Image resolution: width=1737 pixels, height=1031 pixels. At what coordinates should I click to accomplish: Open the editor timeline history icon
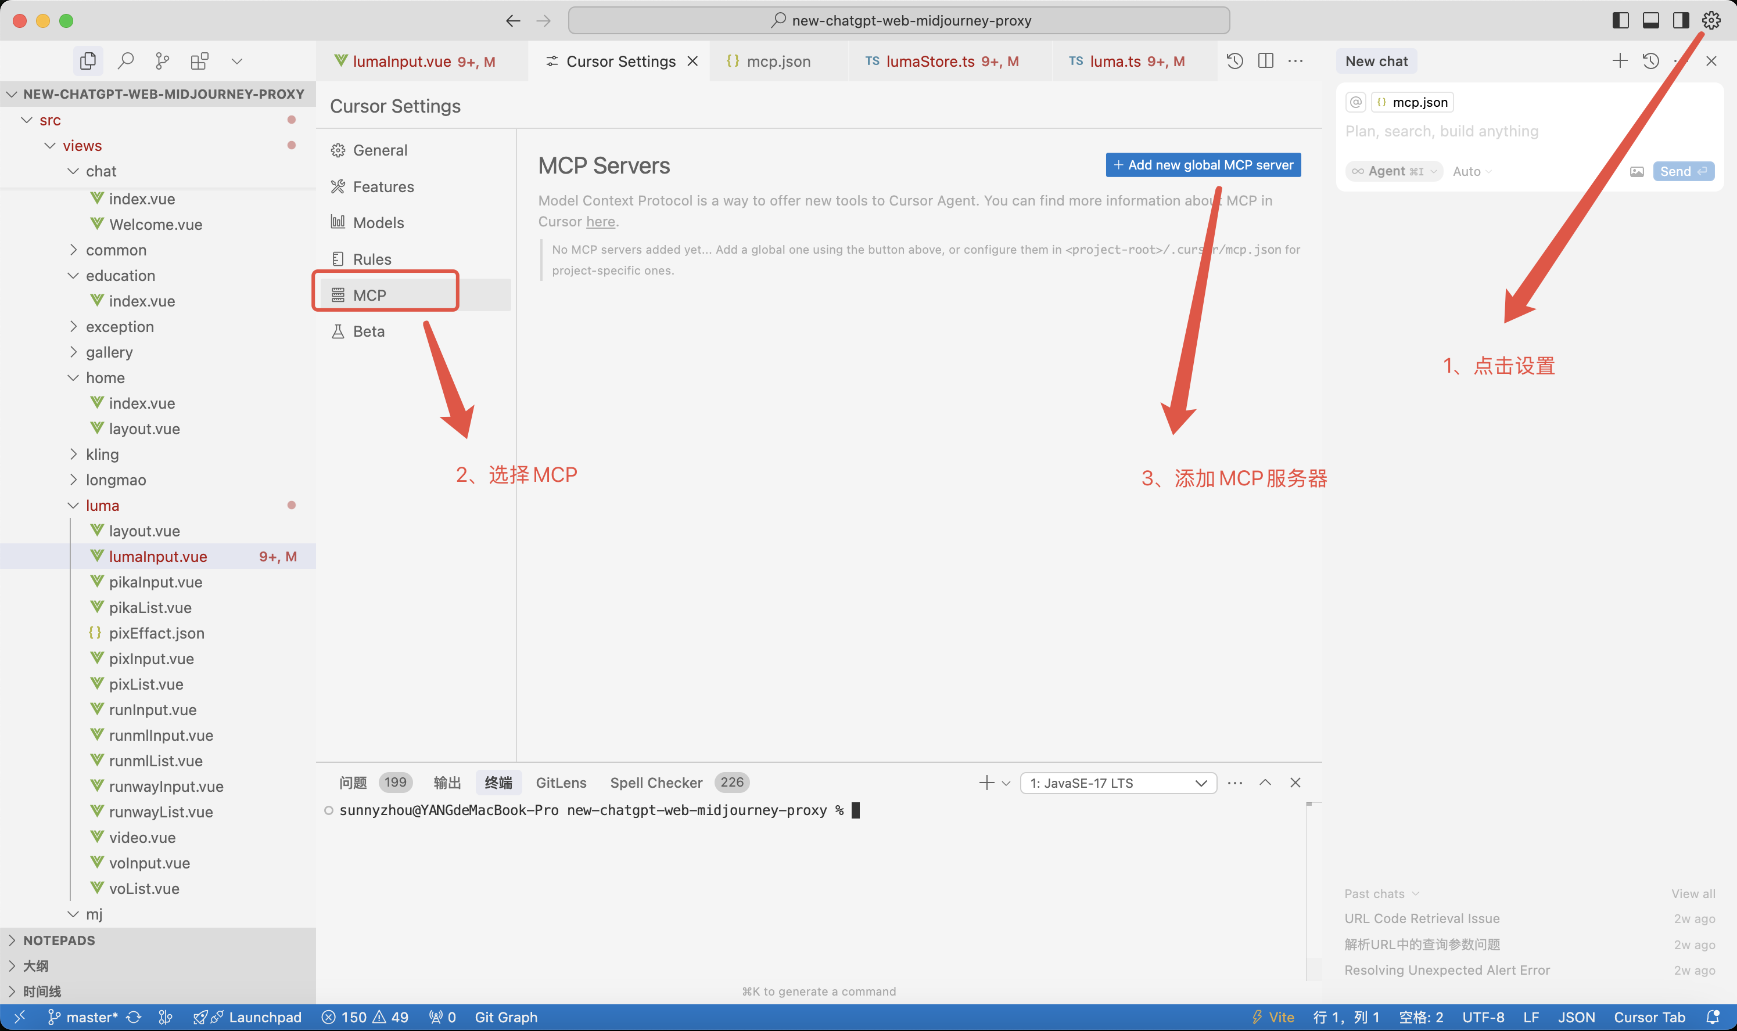click(1234, 61)
